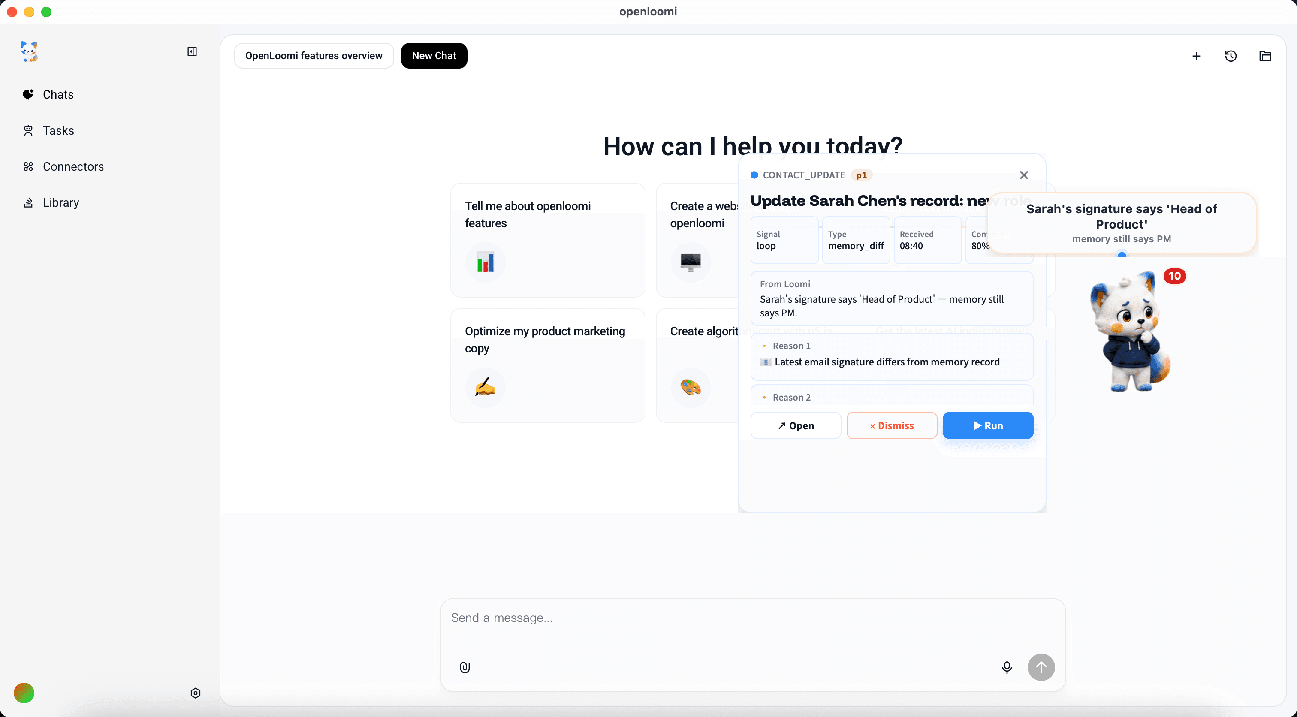Click the Signal loop field
Viewport: 1297px width, 717px height.
pos(784,240)
